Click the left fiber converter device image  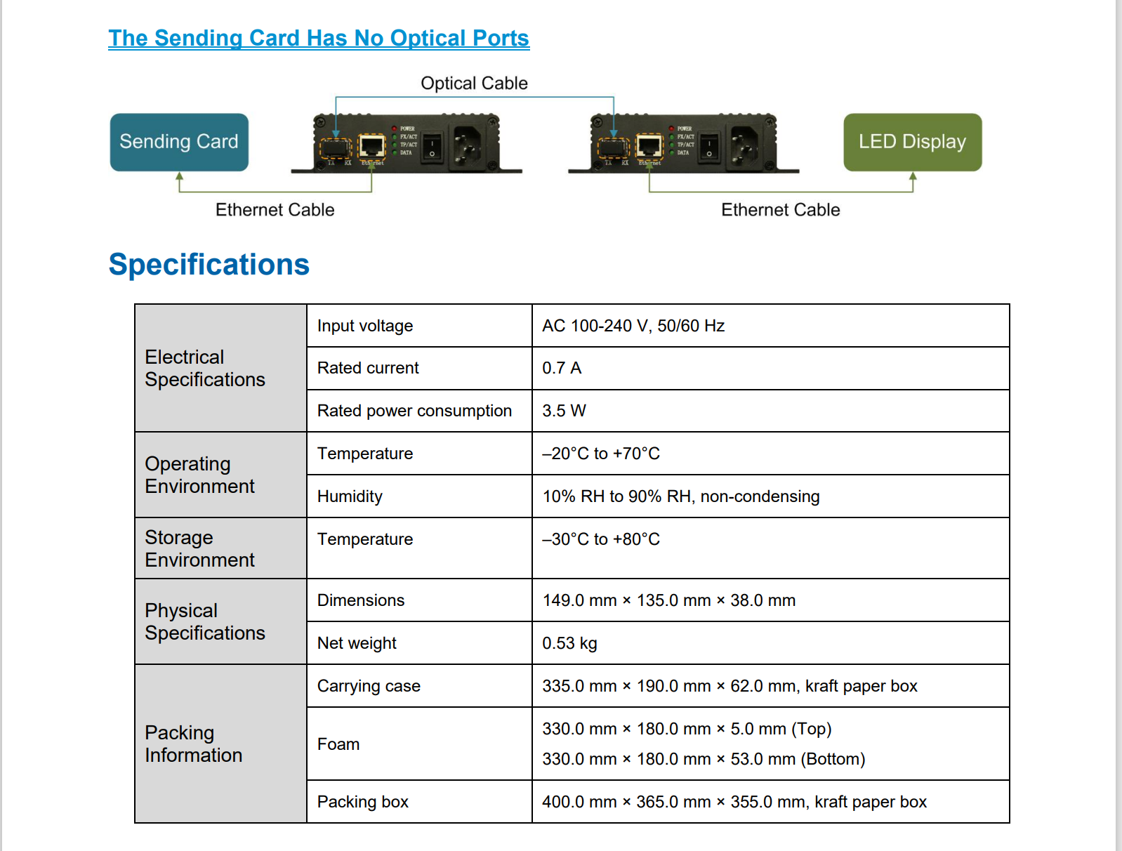point(407,143)
